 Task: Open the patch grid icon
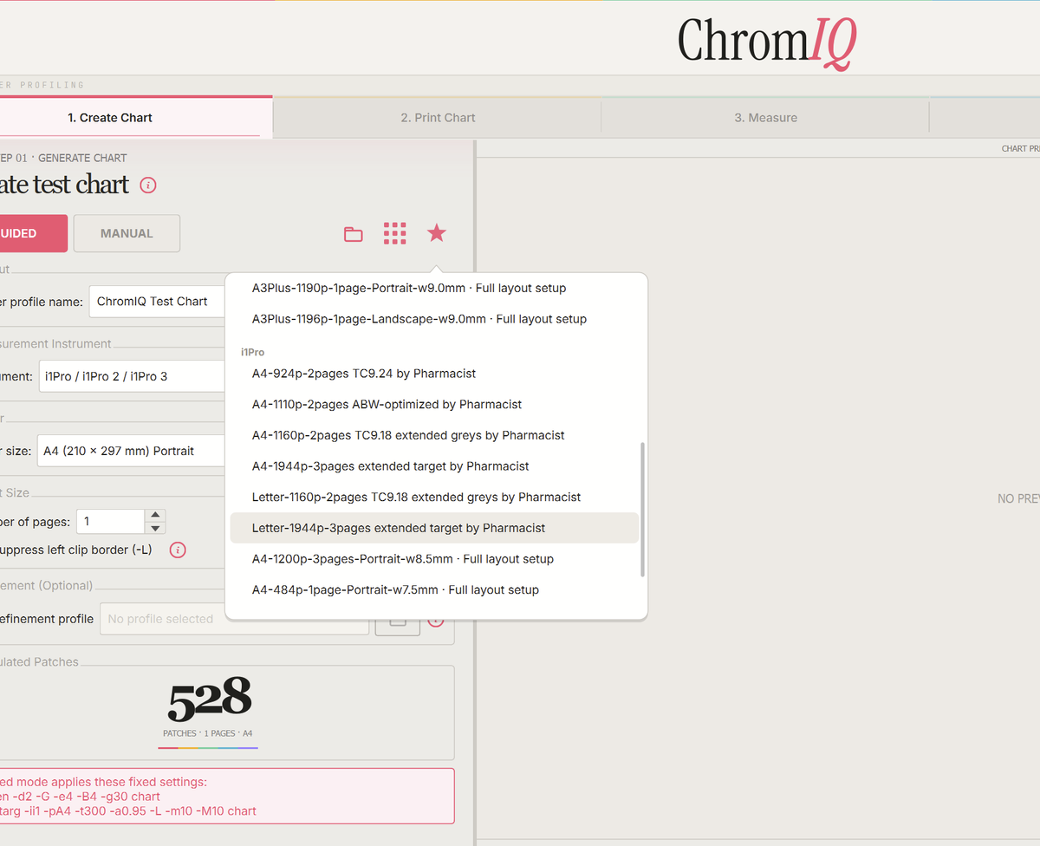click(395, 233)
